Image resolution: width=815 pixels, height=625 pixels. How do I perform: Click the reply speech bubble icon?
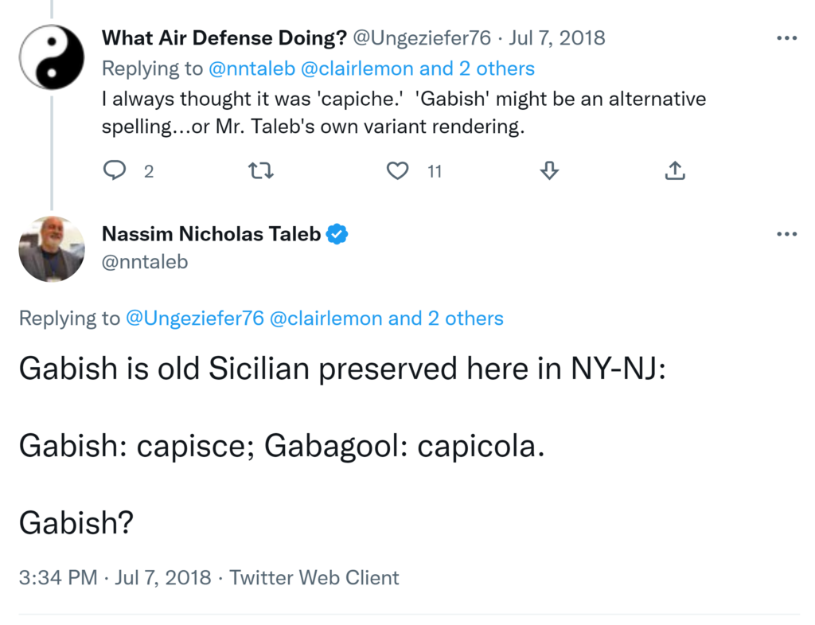[x=115, y=170]
